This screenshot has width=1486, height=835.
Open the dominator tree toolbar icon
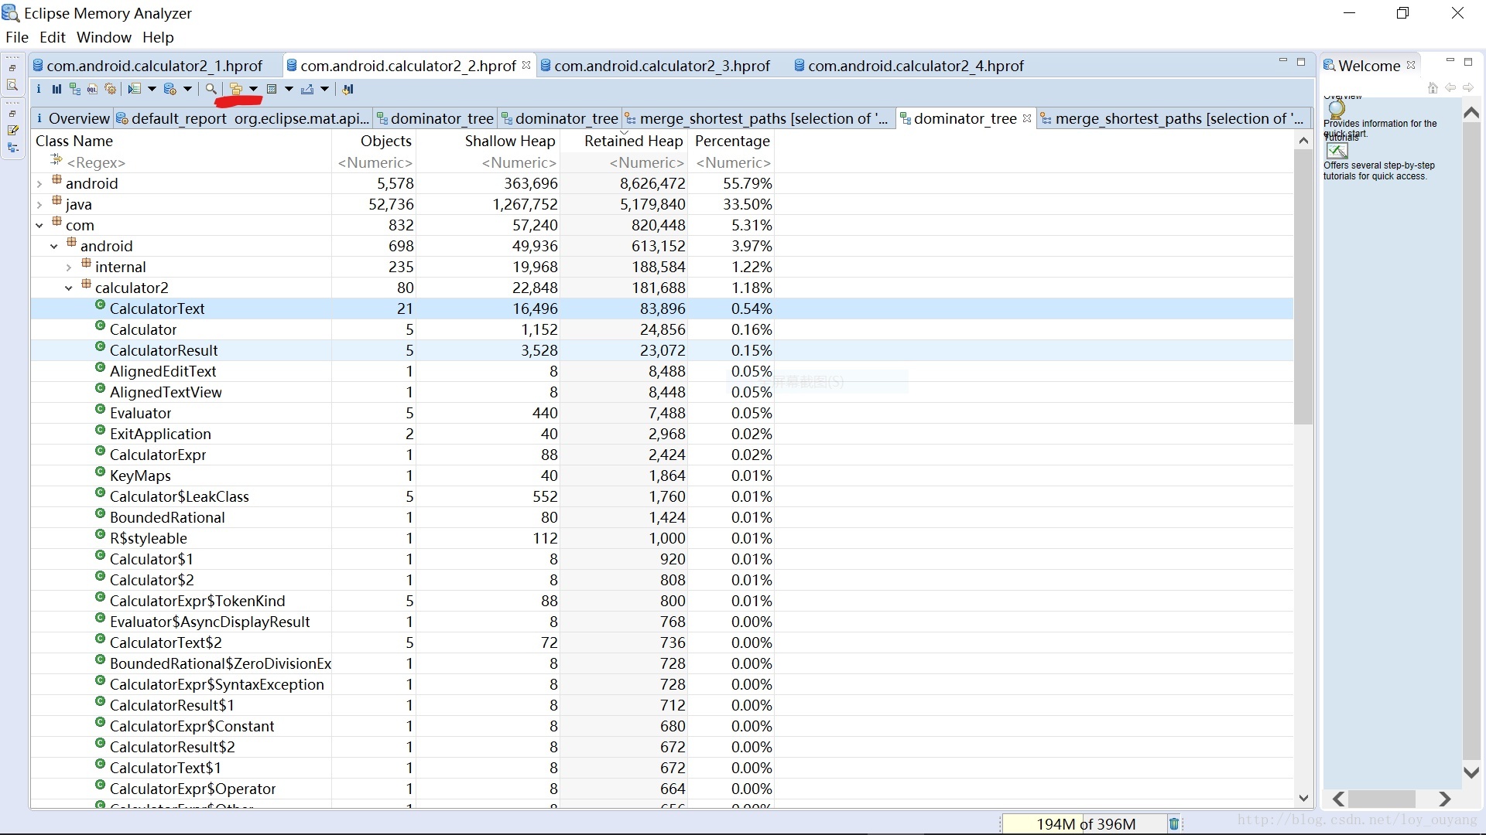click(74, 90)
